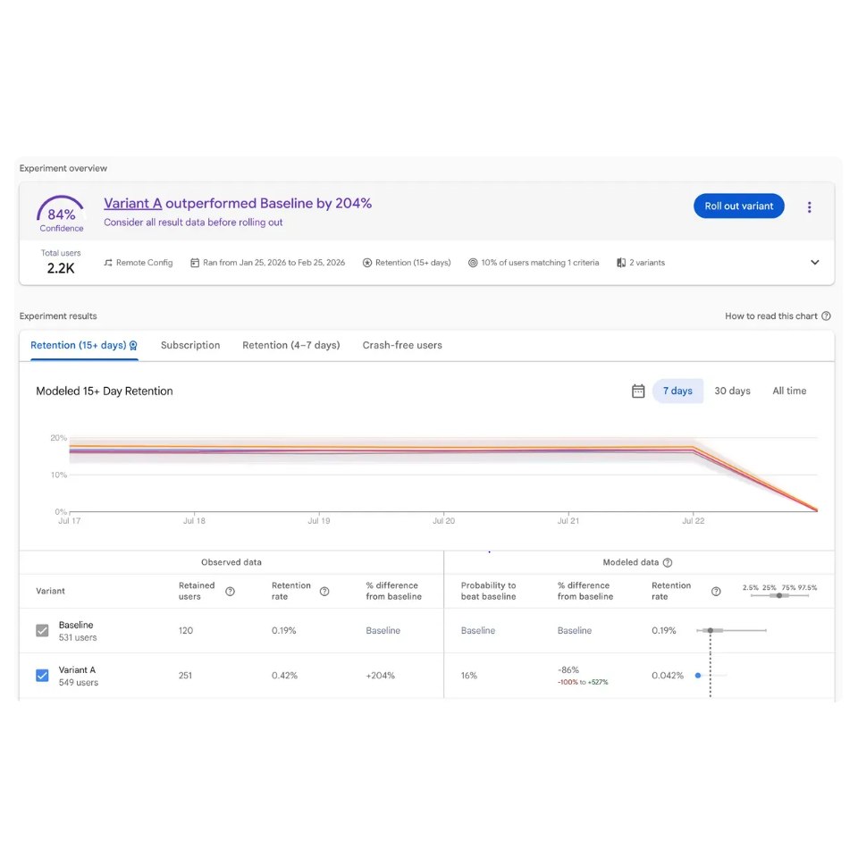Click the percentile legend bar in header
Viewport: 858px width, 858px height.
pos(779,595)
